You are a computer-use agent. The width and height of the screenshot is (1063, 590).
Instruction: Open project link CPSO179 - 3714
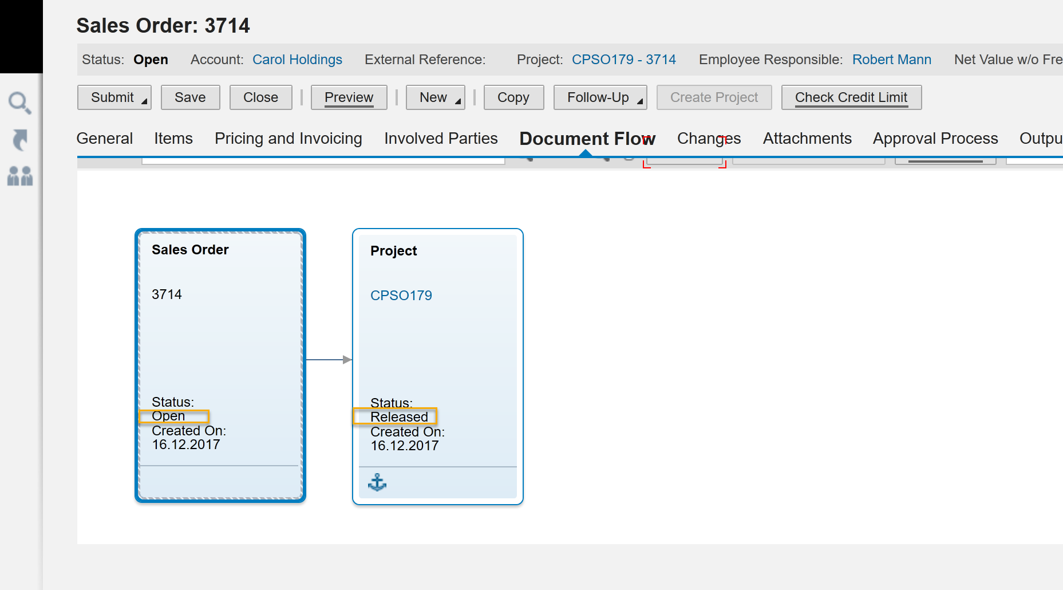(624, 60)
